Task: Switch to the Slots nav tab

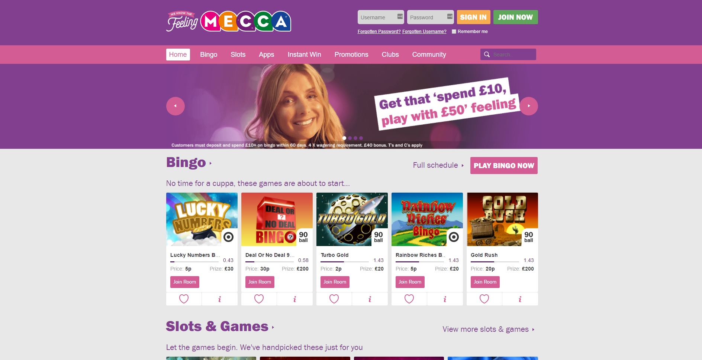Action: (238, 55)
